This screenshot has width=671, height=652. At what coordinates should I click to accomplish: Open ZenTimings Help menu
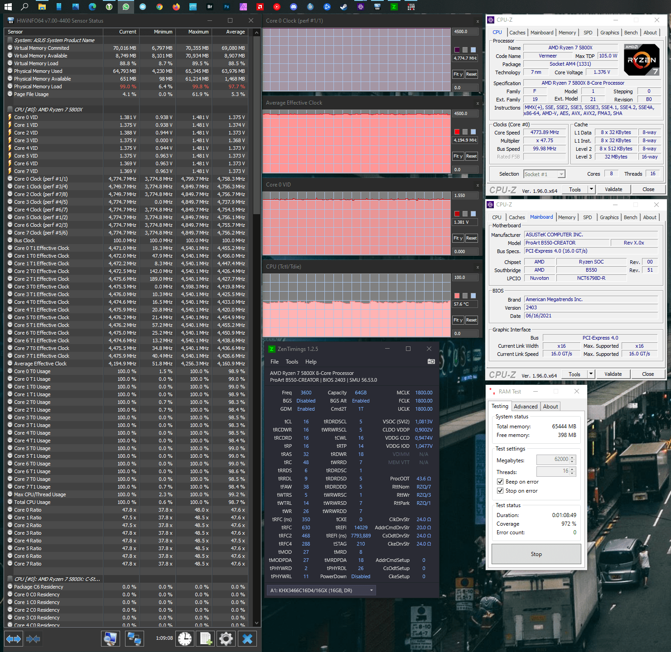(311, 362)
